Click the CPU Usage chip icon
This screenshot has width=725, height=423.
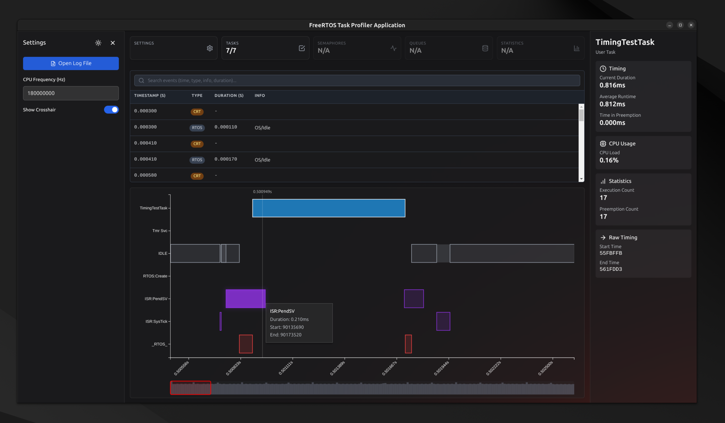pos(603,144)
